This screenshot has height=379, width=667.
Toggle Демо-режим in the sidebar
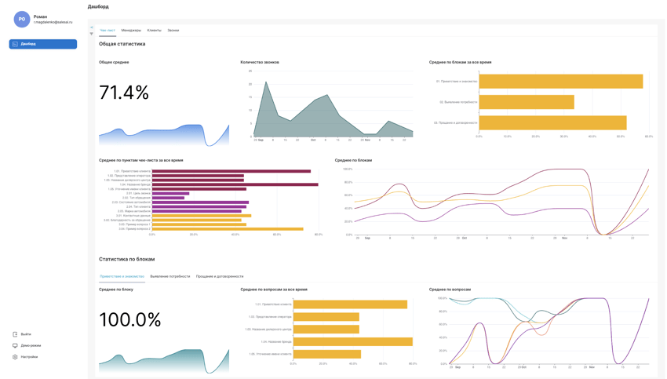(x=31, y=345)
